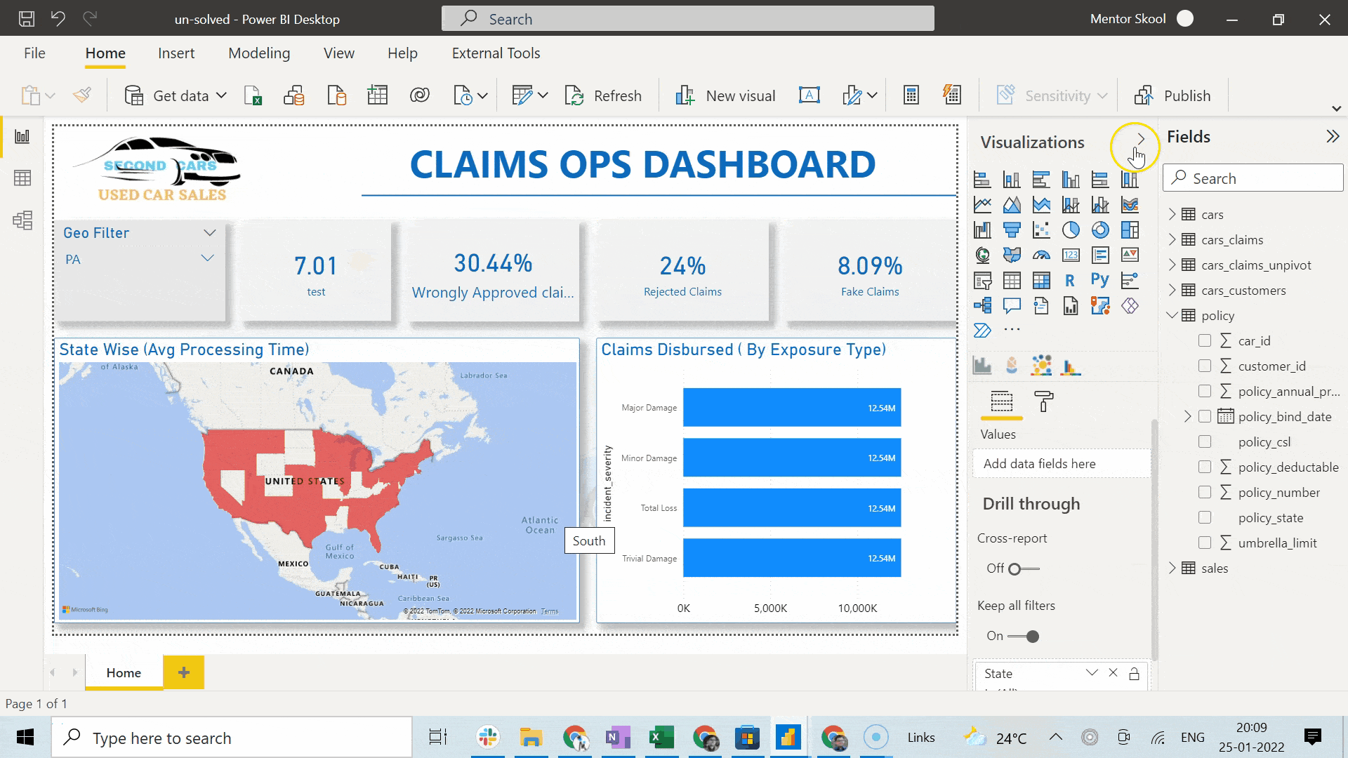Toggle the Cross-report switch

(x=1023, y=569)
